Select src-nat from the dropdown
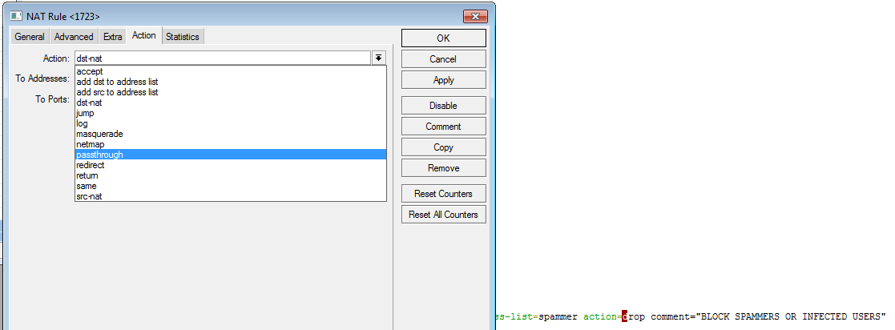 pyautogui.click(x=231, y=196)
